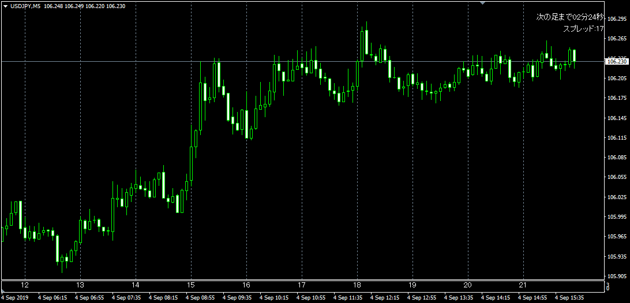Image resolution: width=630 pixels, height=303 pixels.
Task: Click time axis label 4 Sep 09:35
Action: [237, 298]
